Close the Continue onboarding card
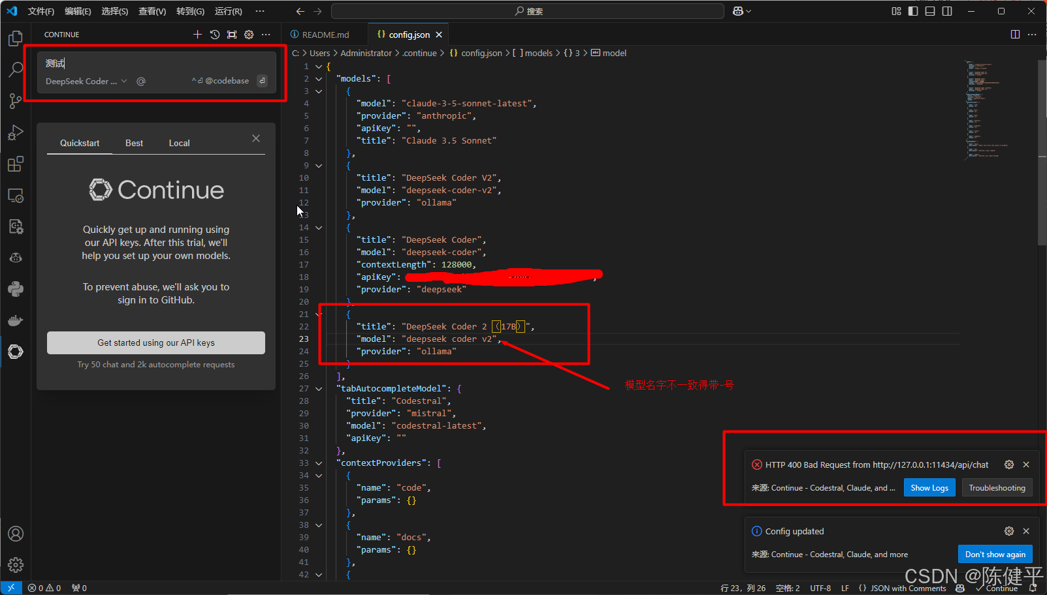The image size is (1047, 595). tap(256, 138)
